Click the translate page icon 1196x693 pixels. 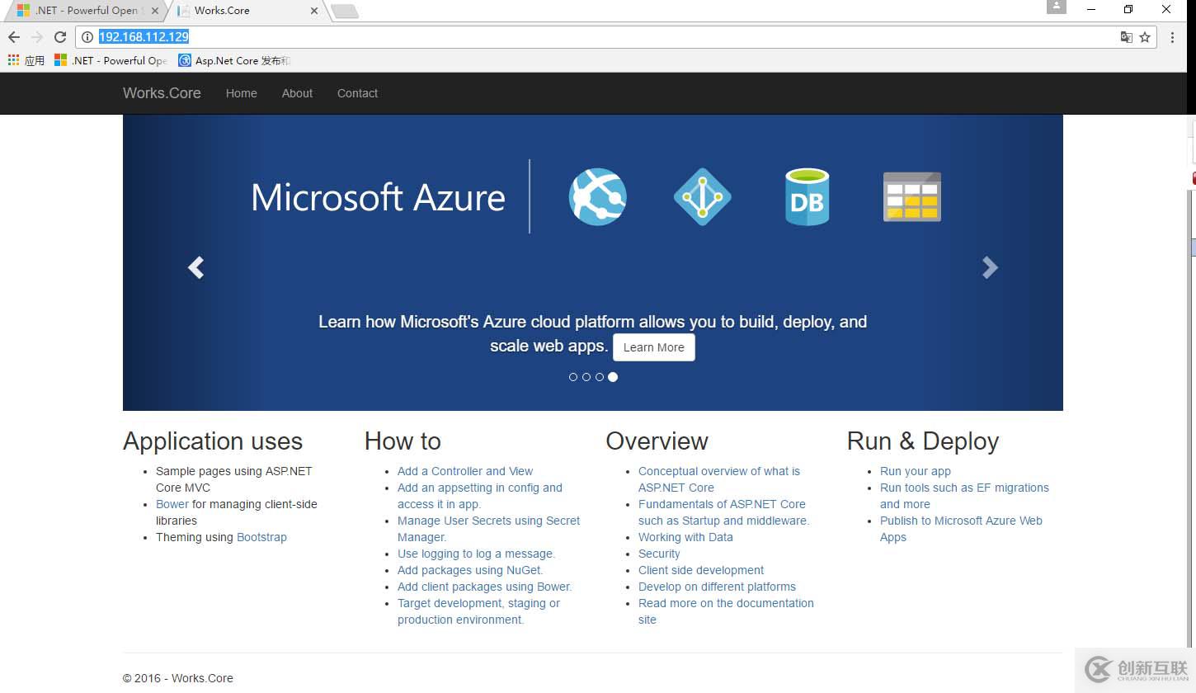[x=1126, y=37]
